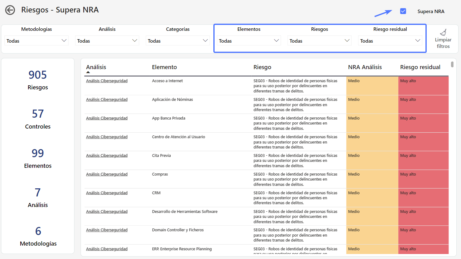Screen dimensions: 461x259
Task: Expand the Elementos filter dropdown
Action: 249,41
